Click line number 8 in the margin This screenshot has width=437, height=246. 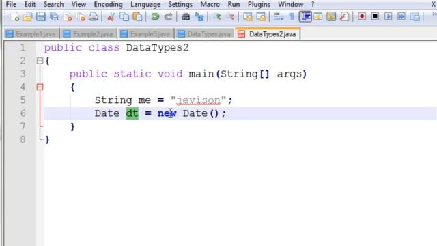(x=23, y=139)
